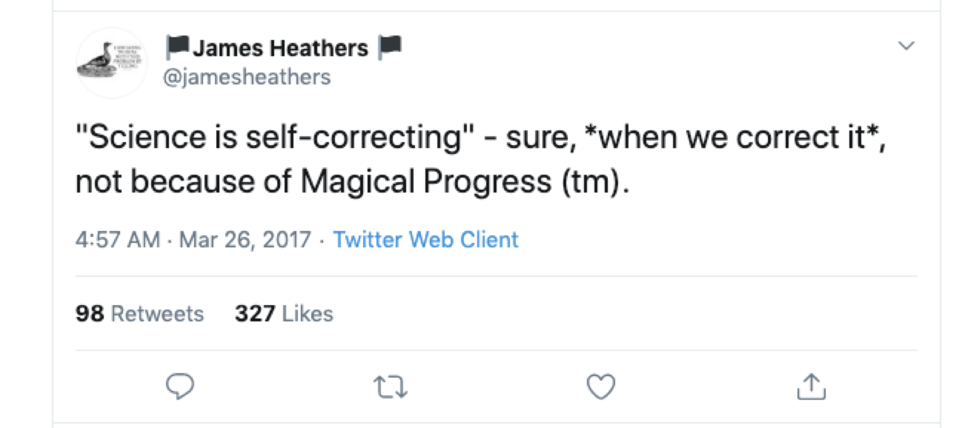Click the reply speech bubble icon
The width and height of the screenshot is (962, 428).
(180, 386)
